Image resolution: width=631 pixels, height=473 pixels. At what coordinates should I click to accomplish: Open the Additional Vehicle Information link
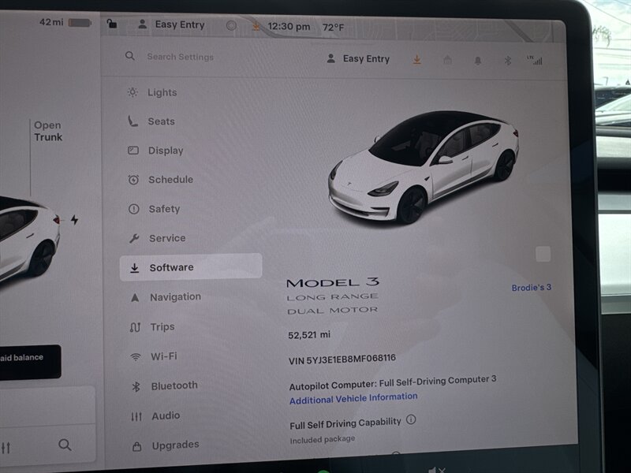[x=353, y=397]
